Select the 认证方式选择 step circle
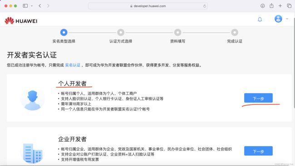This screenshot has height=166, width=295. [x=121, y=32]
